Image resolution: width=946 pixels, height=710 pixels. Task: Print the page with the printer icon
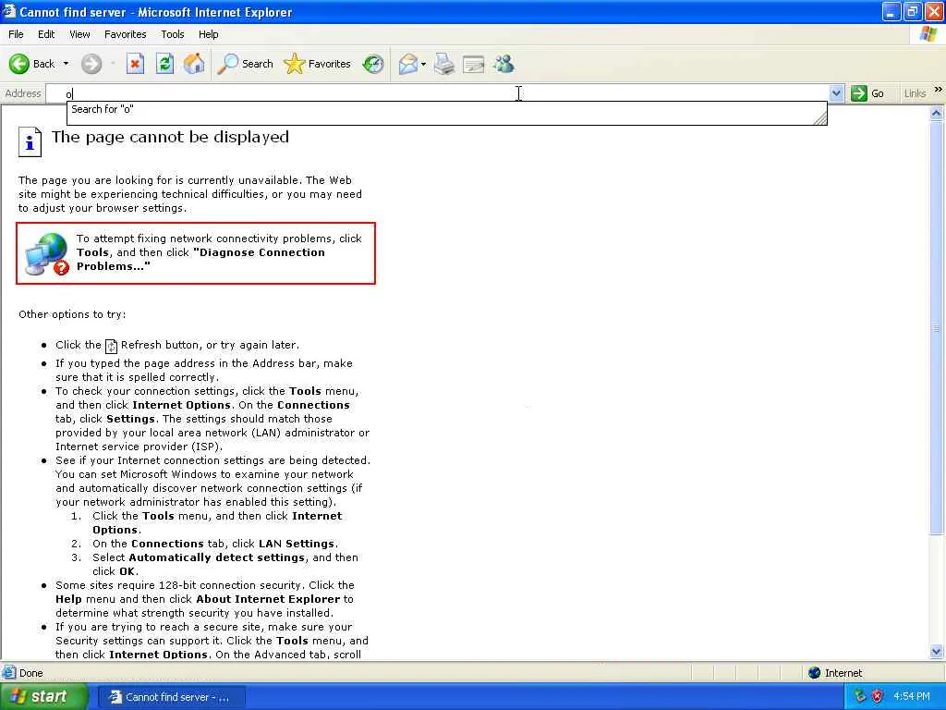pos(444,64)
